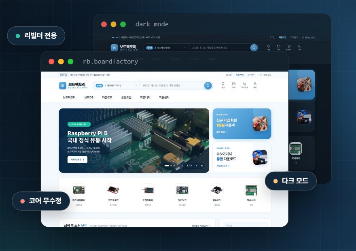Go to previous banner slide arrow
This screenshot has height=251, width=356.
coord(182,166)
